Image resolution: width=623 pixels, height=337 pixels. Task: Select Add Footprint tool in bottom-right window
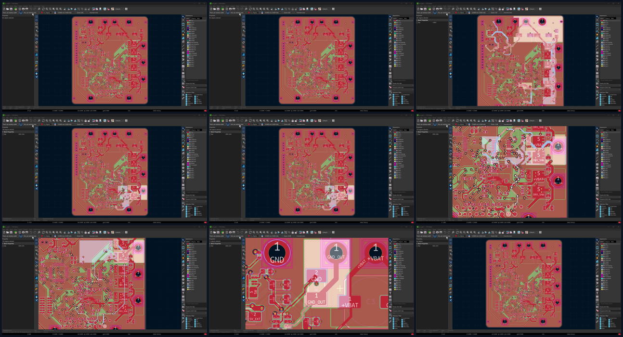tap(597, 247)
